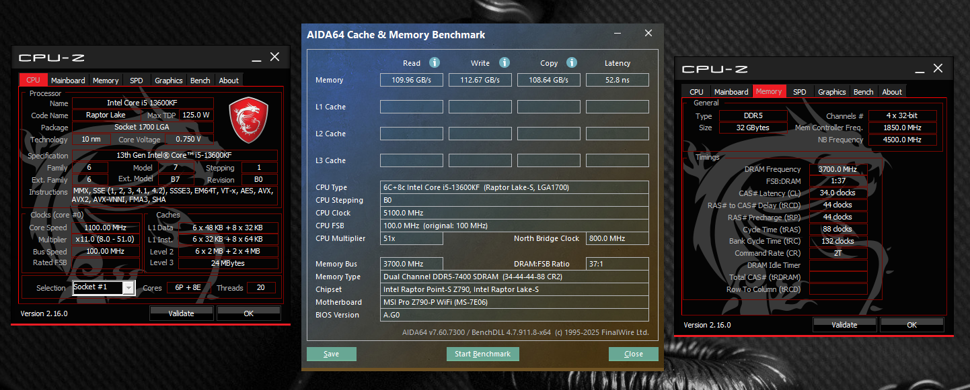Screen dimensions: 970x390
Task: Minimize the AIDA64 Cache & Memory Benchmark window
Action: click(x=618, y=34)
